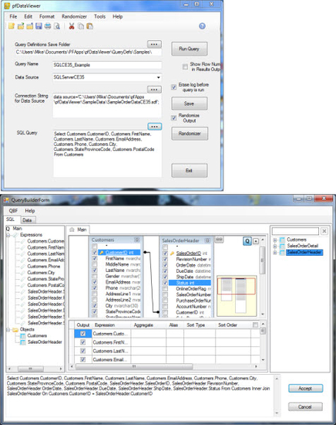Viewport: 336px width, 425px height.
Task: Click the Save floppy disk icon
Action: (x=39, y=26)
